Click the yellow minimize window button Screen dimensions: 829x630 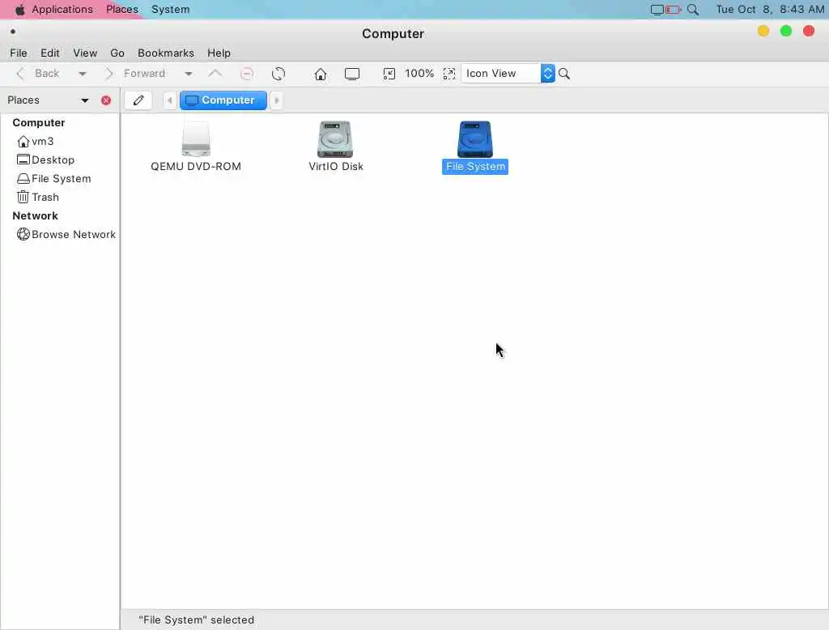pos(763,32)
